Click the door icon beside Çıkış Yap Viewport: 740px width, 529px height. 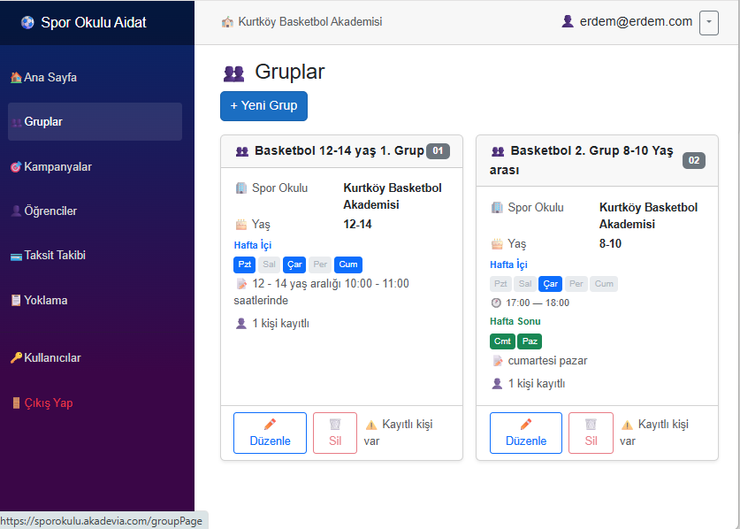(16, 402)
